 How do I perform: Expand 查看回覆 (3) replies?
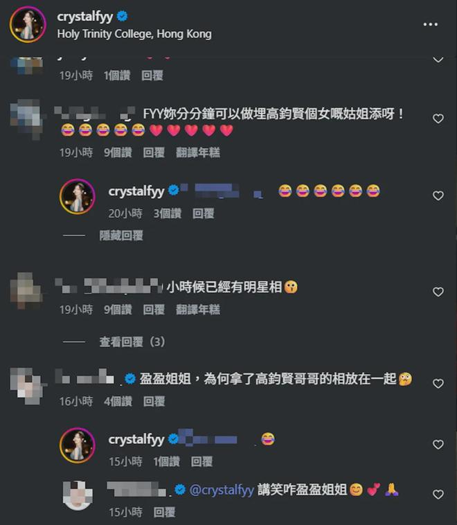pyautogui.click(x=132, y=342)
